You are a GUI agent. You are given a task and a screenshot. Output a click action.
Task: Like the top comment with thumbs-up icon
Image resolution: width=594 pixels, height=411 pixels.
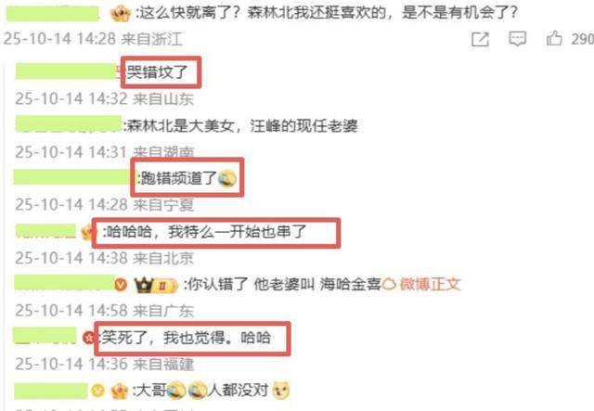[x=554, y=38]
